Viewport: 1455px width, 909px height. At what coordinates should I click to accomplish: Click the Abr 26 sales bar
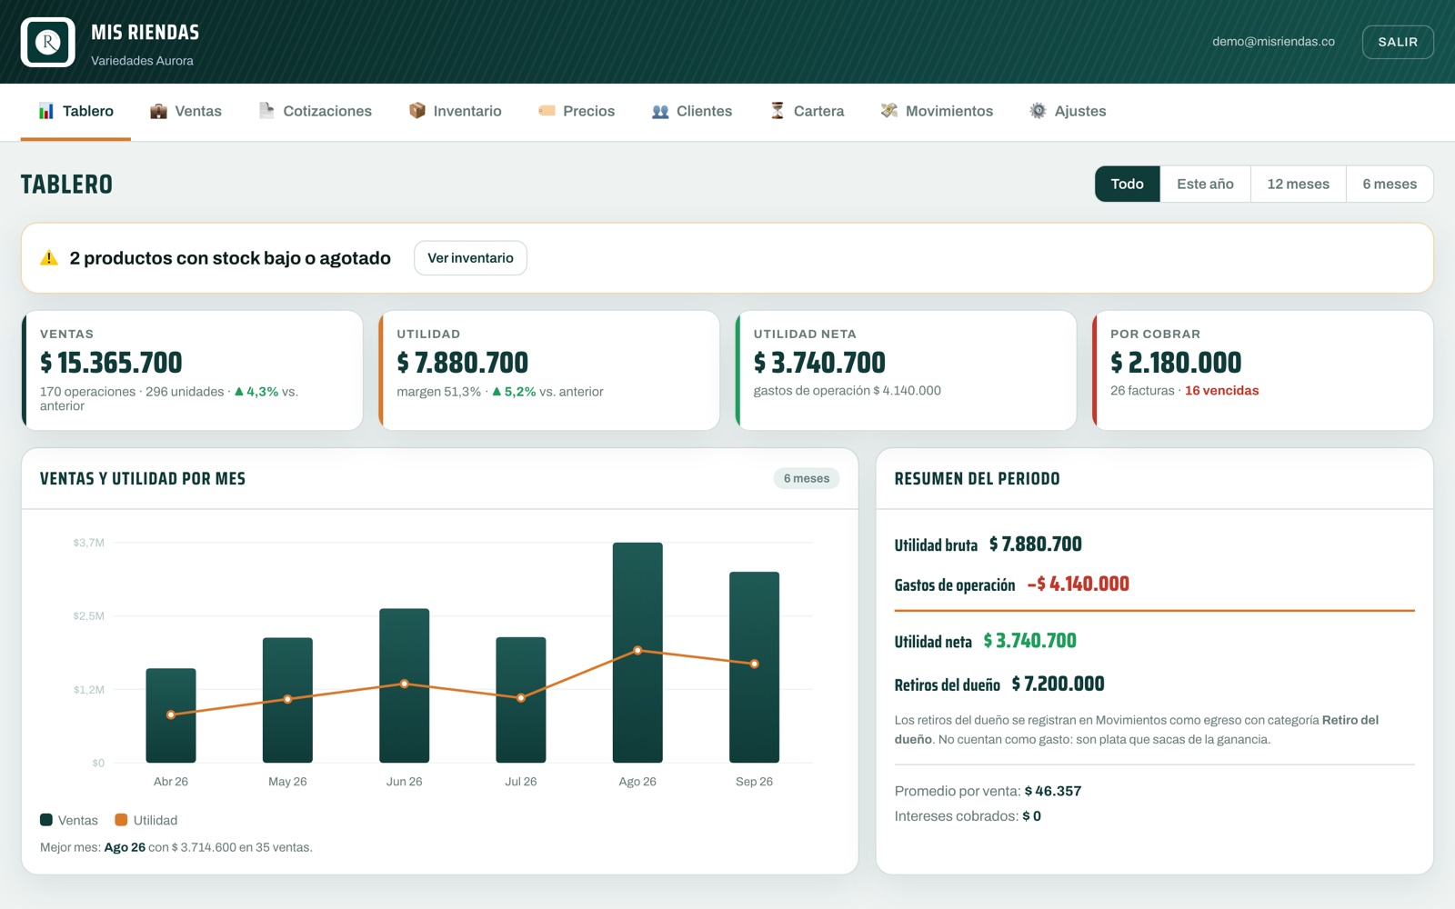pos(171,715)
